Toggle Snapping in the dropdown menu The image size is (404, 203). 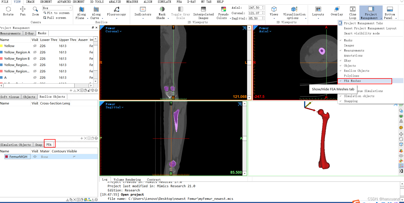pyautogui.click(x=351, y=101)
